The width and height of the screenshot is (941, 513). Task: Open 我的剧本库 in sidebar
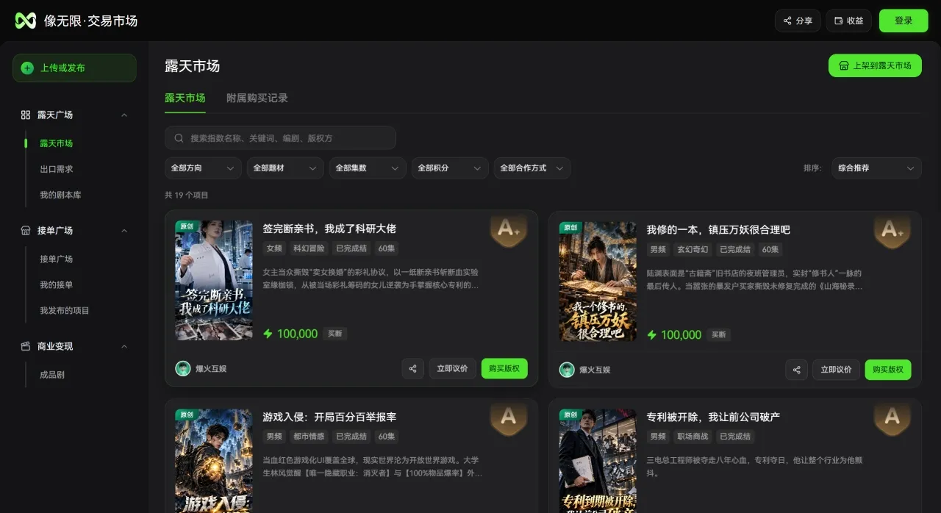coord(60,195)
